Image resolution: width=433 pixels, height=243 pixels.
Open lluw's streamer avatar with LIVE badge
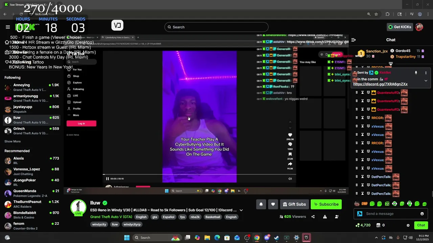click(78, 208)
